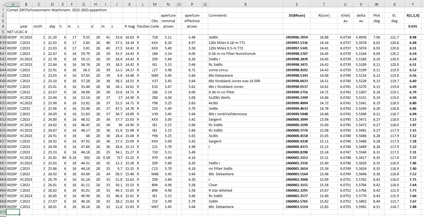Screen dimensions: 424x217
Task: Select effective aperture value 6.97
Action: pos(192,43)
